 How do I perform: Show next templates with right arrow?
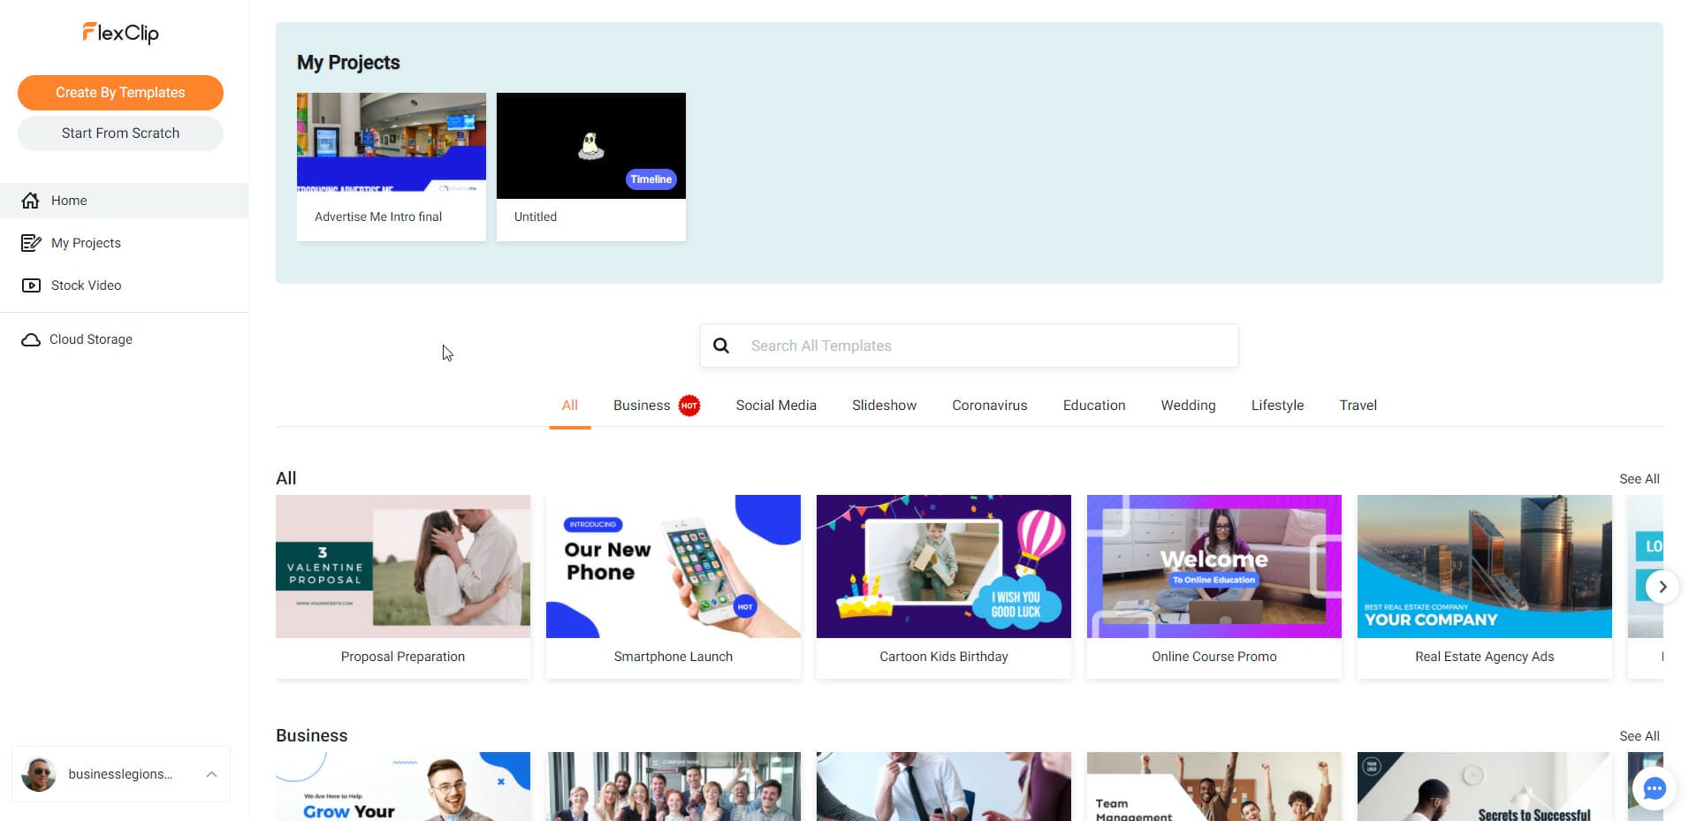click(x=1662, y=587)
